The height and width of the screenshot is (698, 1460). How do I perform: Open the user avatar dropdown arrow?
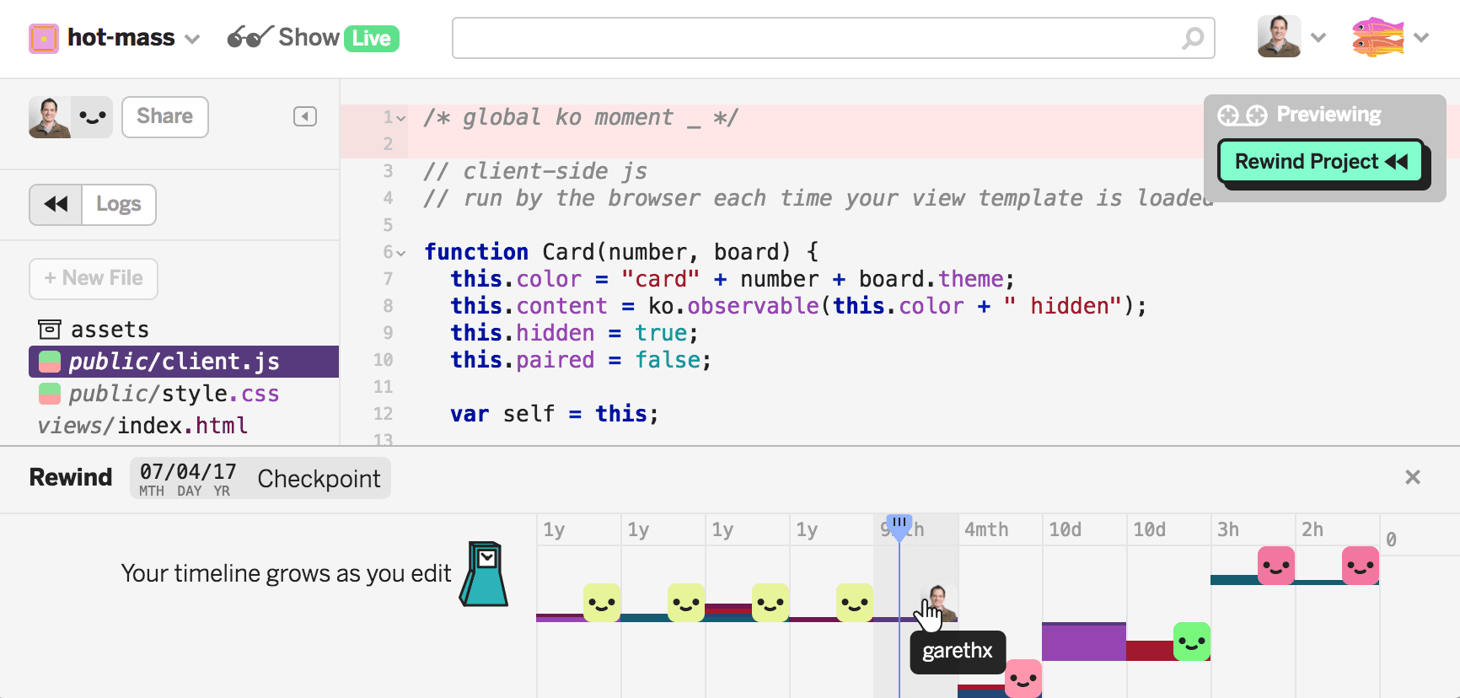click(x=1318, y=38)
